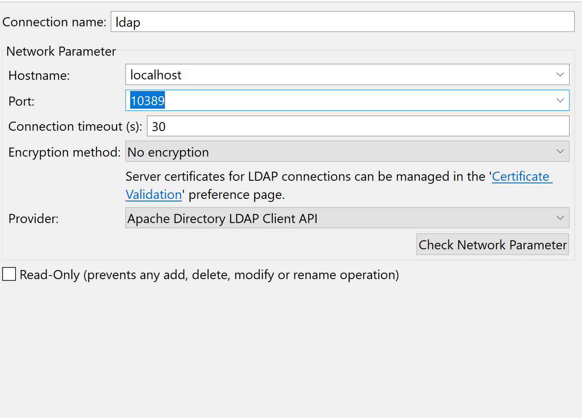582x418 pixels.
Task: Click the Network Parameter group header
Action: point(61,51)
